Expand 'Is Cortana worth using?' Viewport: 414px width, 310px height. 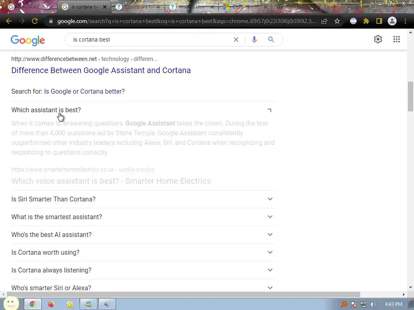click(x=143, y=252)
